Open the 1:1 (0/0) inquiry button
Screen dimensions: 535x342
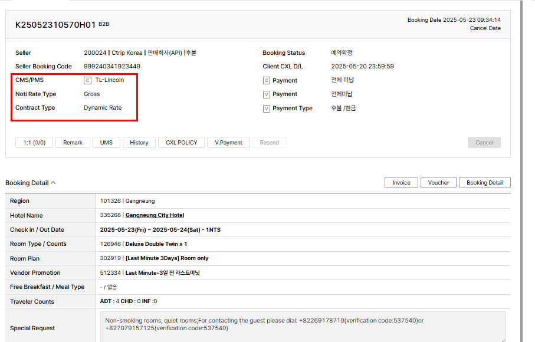coord(34,143)
